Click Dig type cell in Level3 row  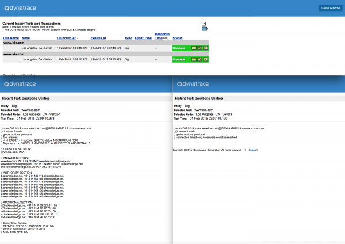[x=126, y=48]
